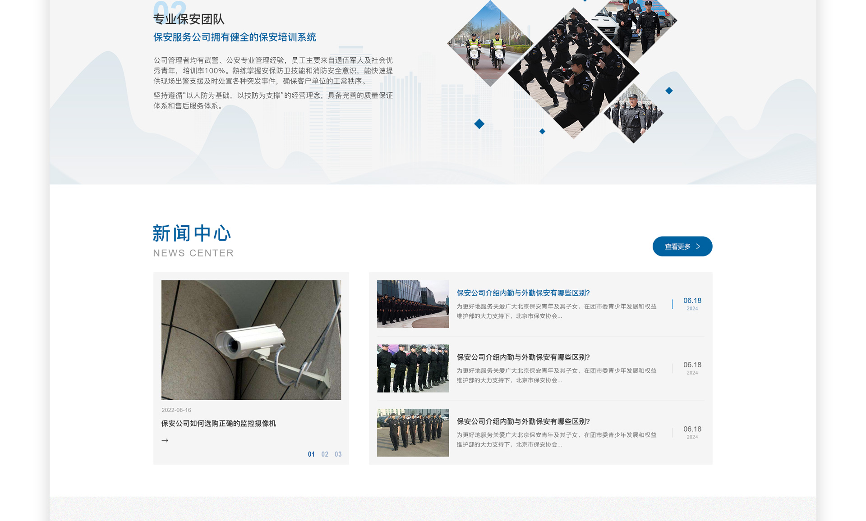Screen dimensions: 866x521
Task: Click the second news item headline
Action: coord(523,357)
